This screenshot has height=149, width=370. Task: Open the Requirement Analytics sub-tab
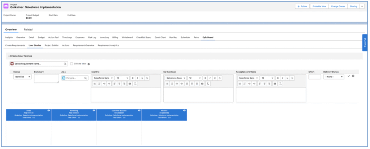(x=108, y=45)
